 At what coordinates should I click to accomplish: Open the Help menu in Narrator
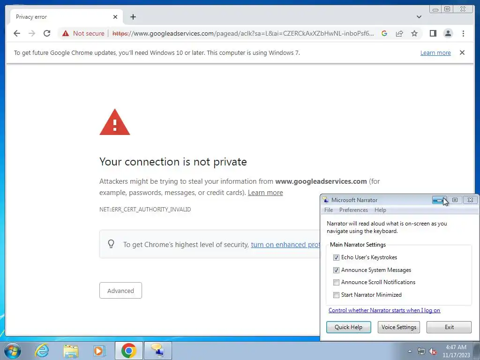click(x=380, y=210)
